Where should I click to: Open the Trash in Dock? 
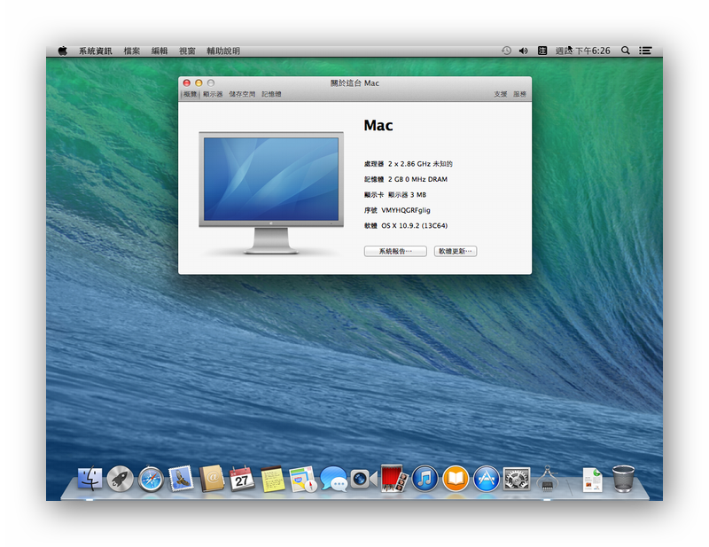(x=623, y=479)
